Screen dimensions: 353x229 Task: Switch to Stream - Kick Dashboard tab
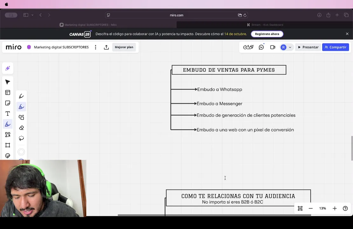(265, 25)
